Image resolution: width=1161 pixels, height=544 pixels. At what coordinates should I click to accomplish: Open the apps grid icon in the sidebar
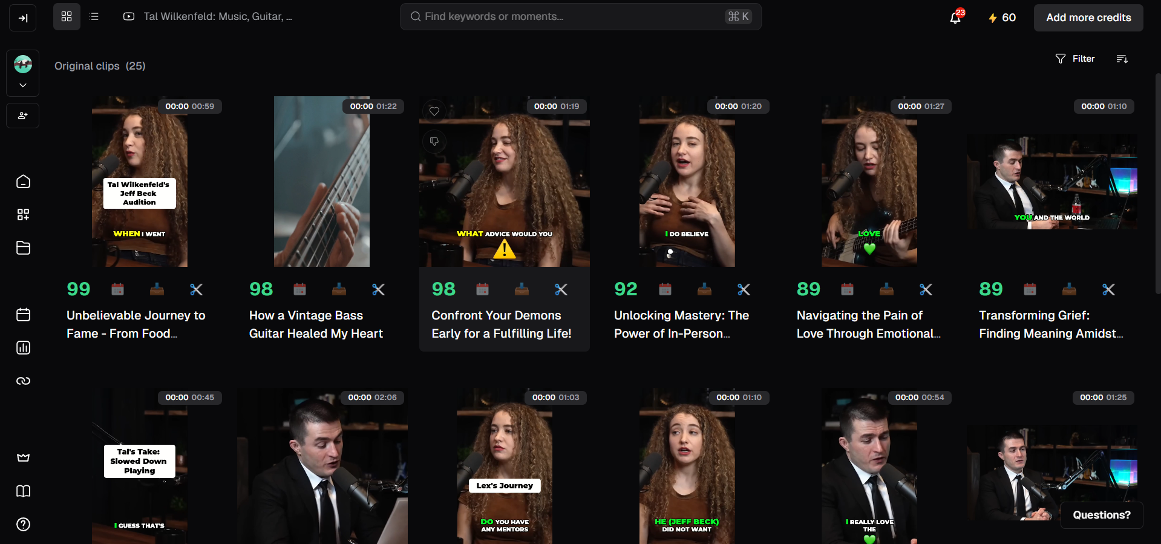(23, 214)
